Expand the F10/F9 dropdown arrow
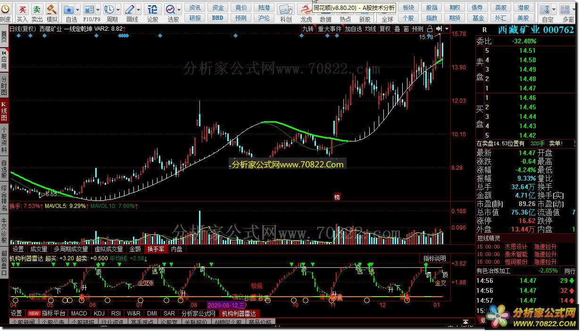Image resolution: width=580 pixels, height=331 pixels. [x=99, y=9]
